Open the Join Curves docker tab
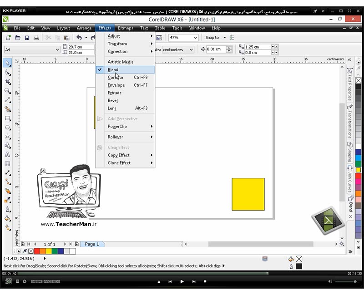Viewport: 364px width, 295px height. tap(350, 179)
